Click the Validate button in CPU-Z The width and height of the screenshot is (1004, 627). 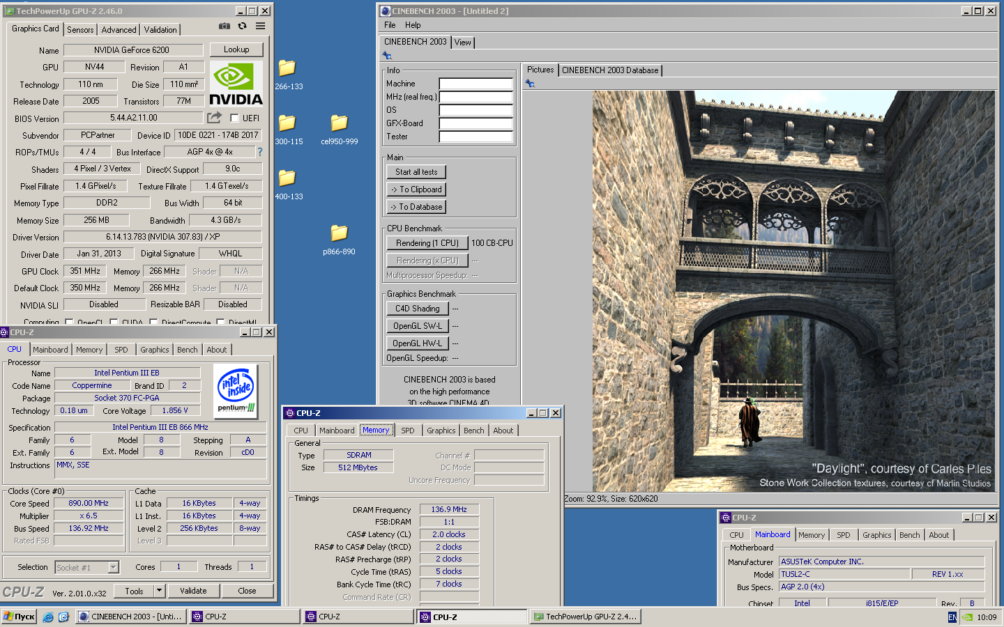click(x=193, y=591)
